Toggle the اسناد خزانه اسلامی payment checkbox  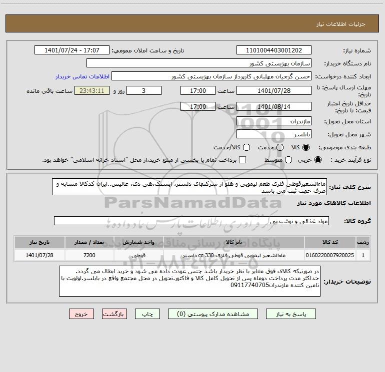tap(242, 160)
